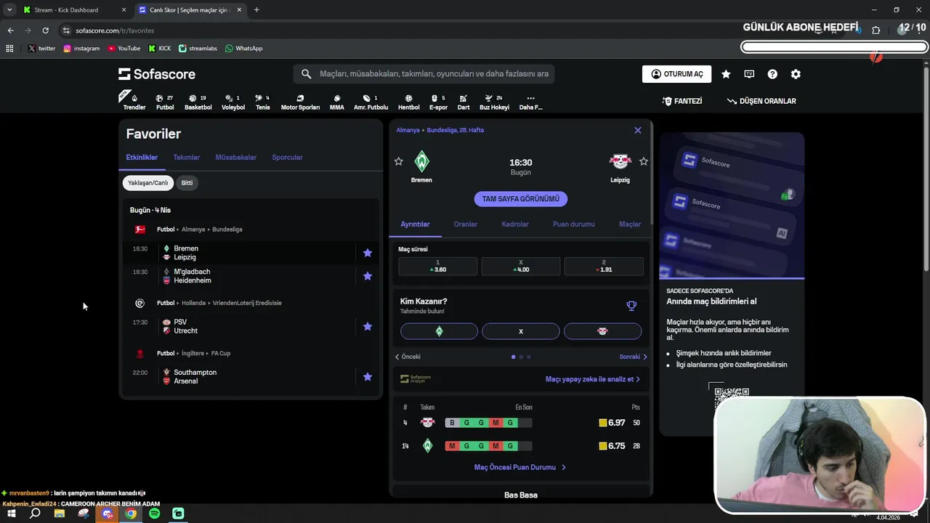Open the Voleybol sport category
930x523 pixels.
point(233,102)
